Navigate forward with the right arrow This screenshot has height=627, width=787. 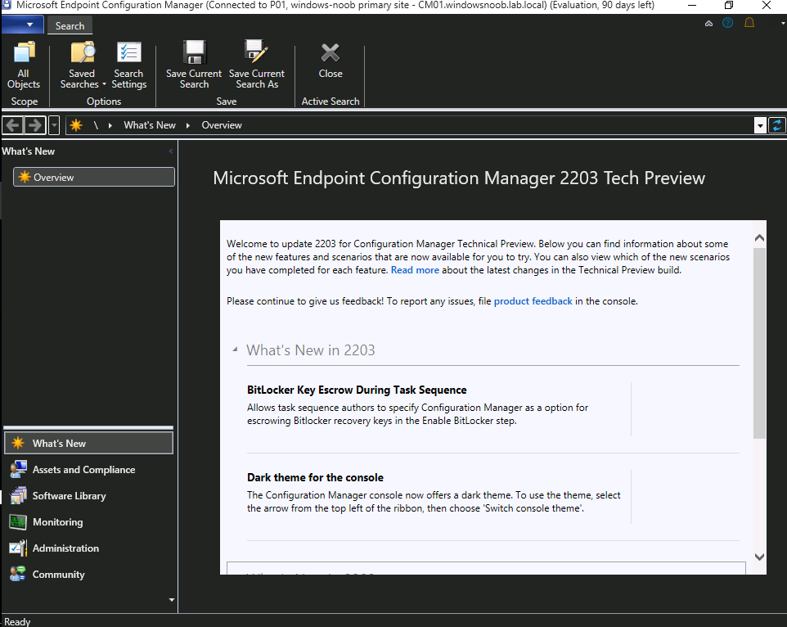coord(34,125)
